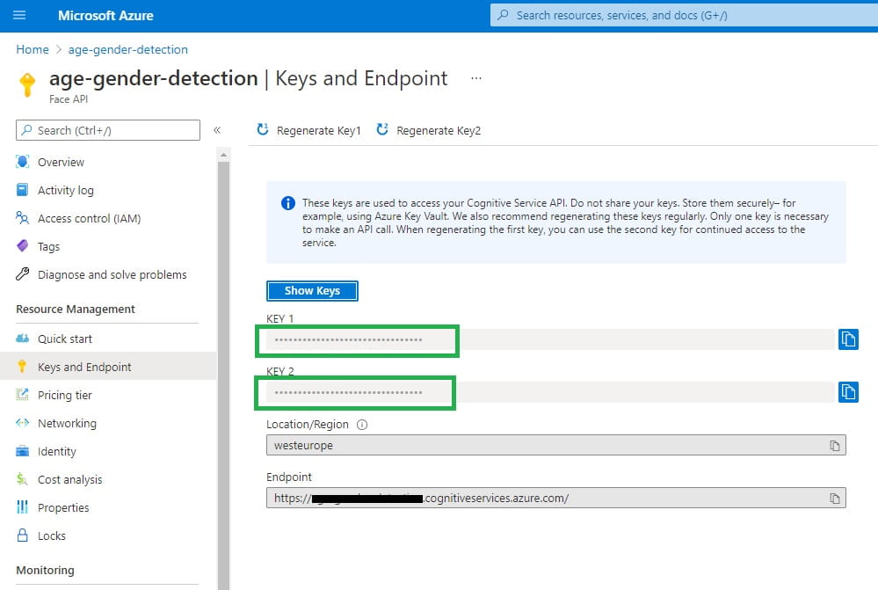Click the Regenerate Key2 refresh icon
Viewport: 878px width, 590px height.
pyautogui.click(x=382, y=129)
